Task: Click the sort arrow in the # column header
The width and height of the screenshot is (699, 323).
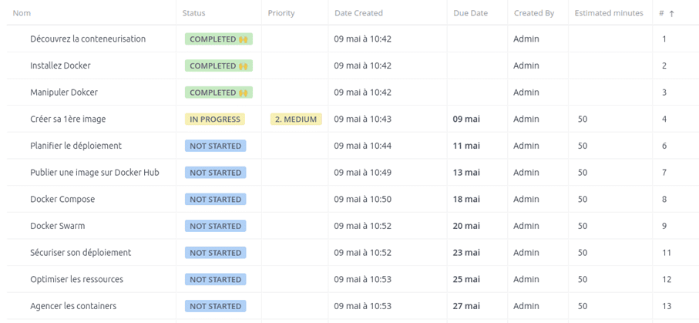Action: click(x=671, y=13)
